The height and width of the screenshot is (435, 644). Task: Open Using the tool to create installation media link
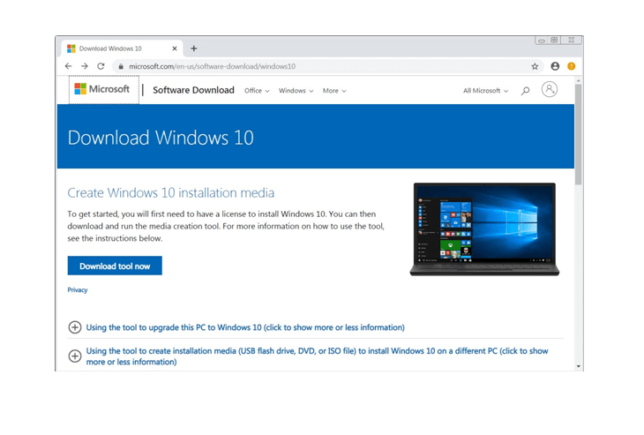click(x=317, y=356)
